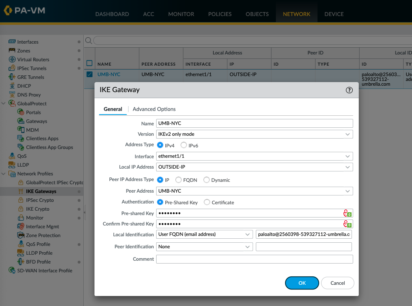Click the Monitor profile icon
The height and width of the screenshot is (306, 412).
point(21,217)
